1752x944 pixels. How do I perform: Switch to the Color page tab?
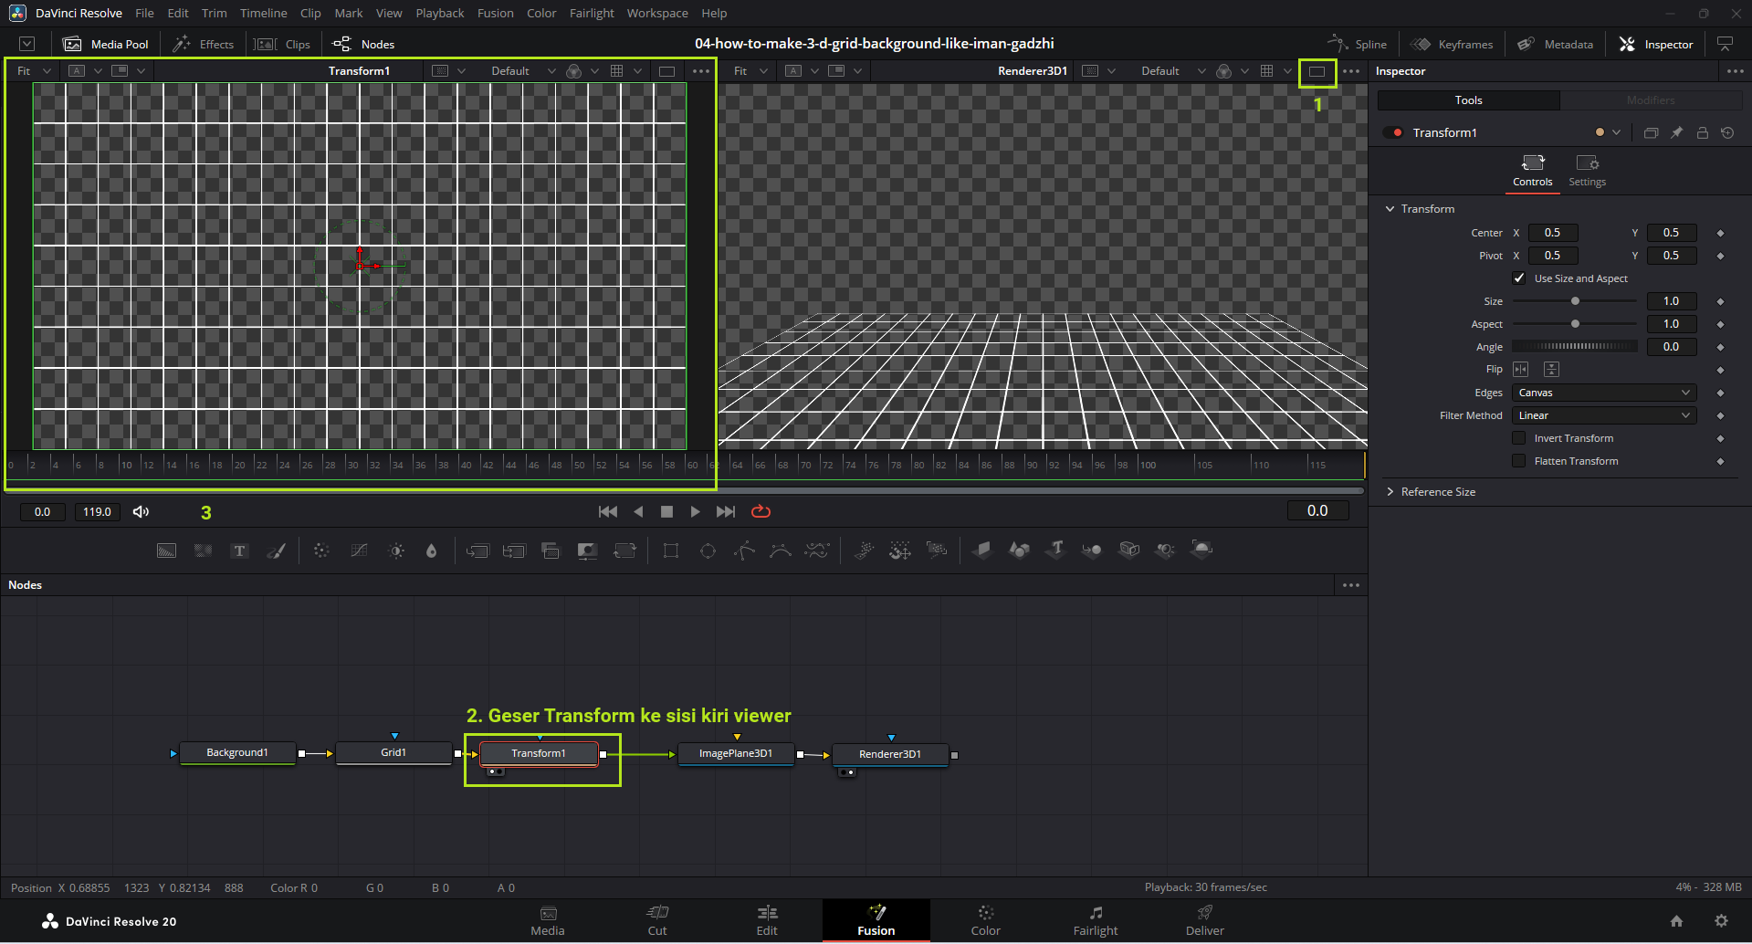click(x=985, y=920)
